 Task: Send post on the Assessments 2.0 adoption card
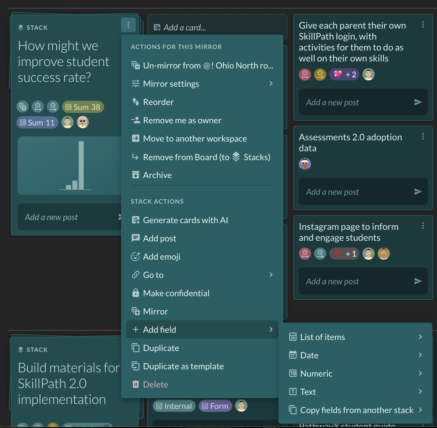point(418,192)
